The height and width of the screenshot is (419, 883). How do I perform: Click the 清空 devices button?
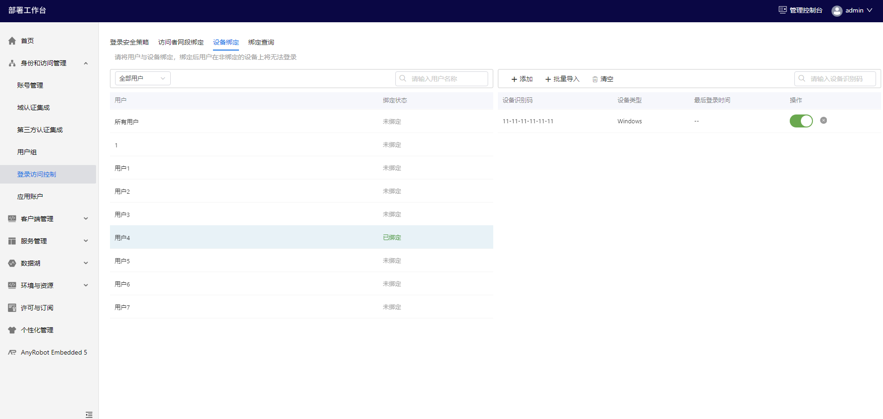point(603,79)
